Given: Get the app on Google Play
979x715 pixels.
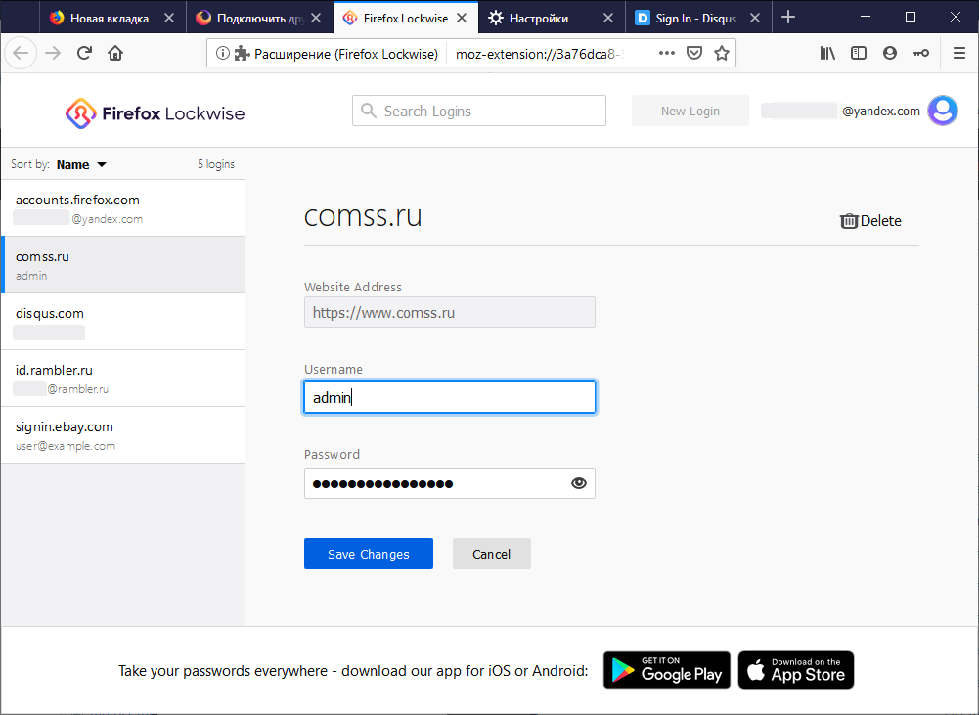Looking at the screenshot, I should pyautogui.click(x=666, y=670).
